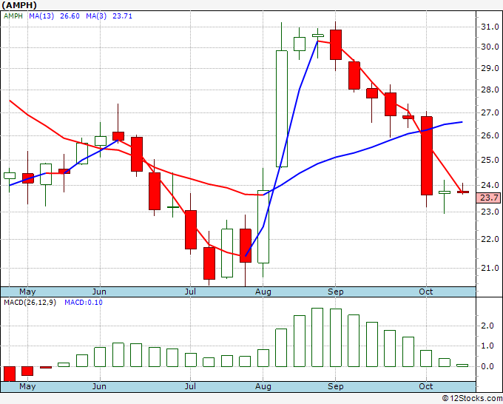Click the tall white August breakout candle

[282, 109]
